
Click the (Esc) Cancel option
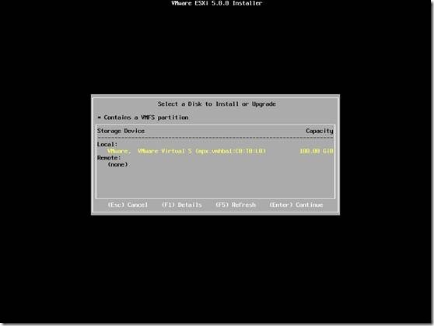pos(128,205)
